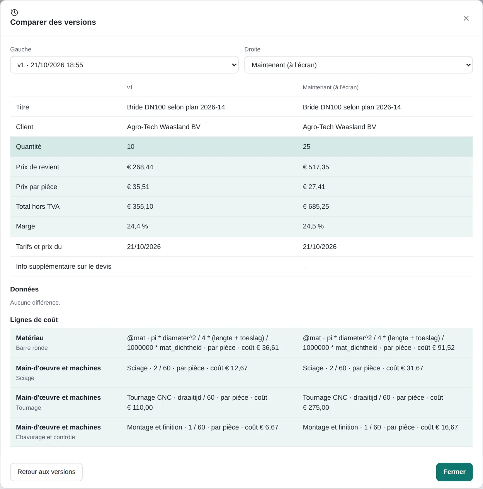Image resolution: width=483 pixels, height=489 pixels.
Task: Click Retour aux versions button
Action: [46, 472]
